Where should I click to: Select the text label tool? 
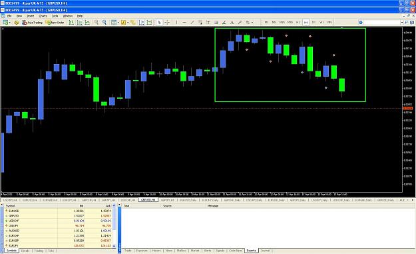[232, 23]
